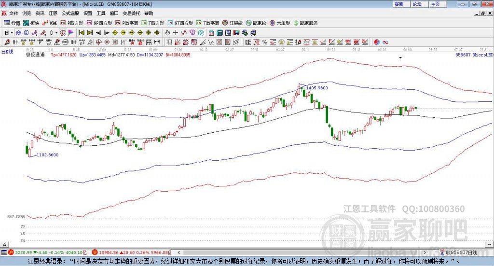Click the colored flag icon
494x266 pixels.
[71, 33]
